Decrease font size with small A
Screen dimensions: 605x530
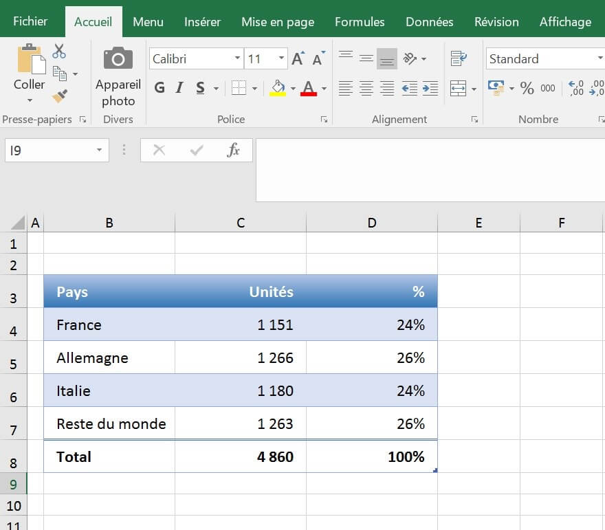[318, 58]
